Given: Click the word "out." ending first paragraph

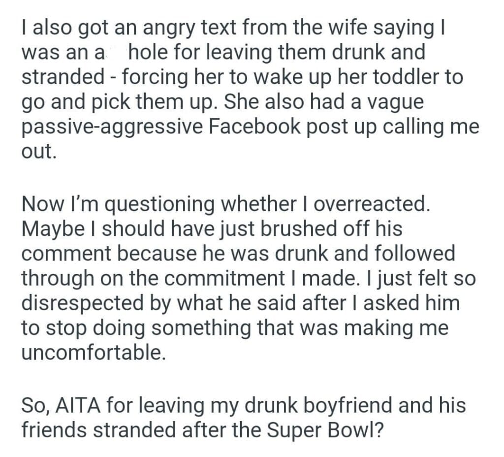Looking at the screenshot, I should click(x=39, y=151).
